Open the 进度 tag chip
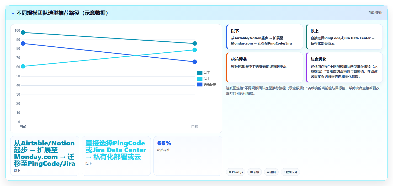The height and width of the screenshot is (186, 393). tap(271, 172)
